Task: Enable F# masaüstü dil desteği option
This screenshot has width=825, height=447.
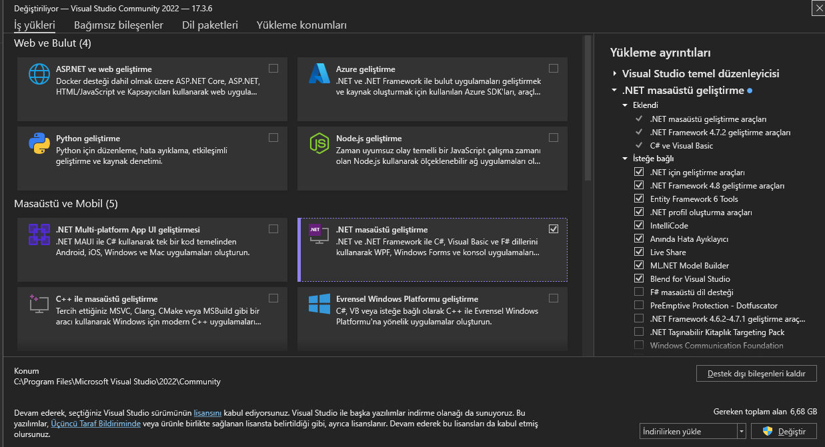Action: coord(639,292)
